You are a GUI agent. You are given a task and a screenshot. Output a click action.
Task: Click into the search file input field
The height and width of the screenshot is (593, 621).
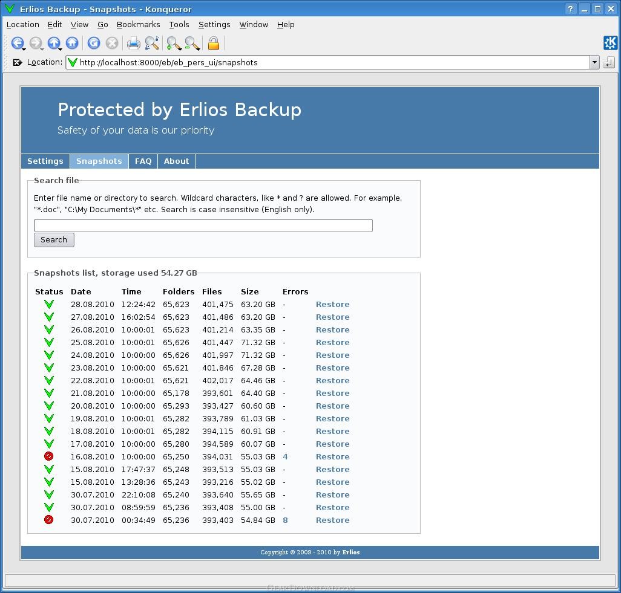203,225
